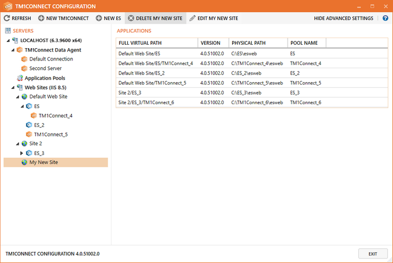Click the New TM1Connect plus icon
The height and width of the screenshot is (263, 393).
(41, 18)
